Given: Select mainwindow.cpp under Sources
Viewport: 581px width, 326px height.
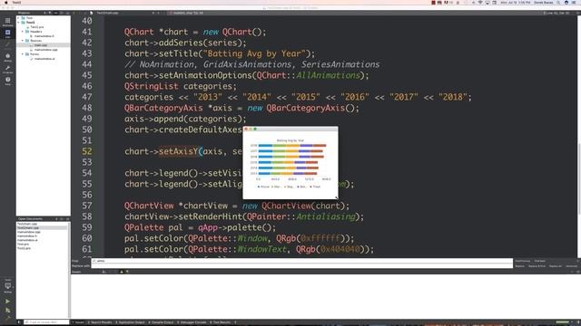Looking at the screenshot, I should click(46, 50).
